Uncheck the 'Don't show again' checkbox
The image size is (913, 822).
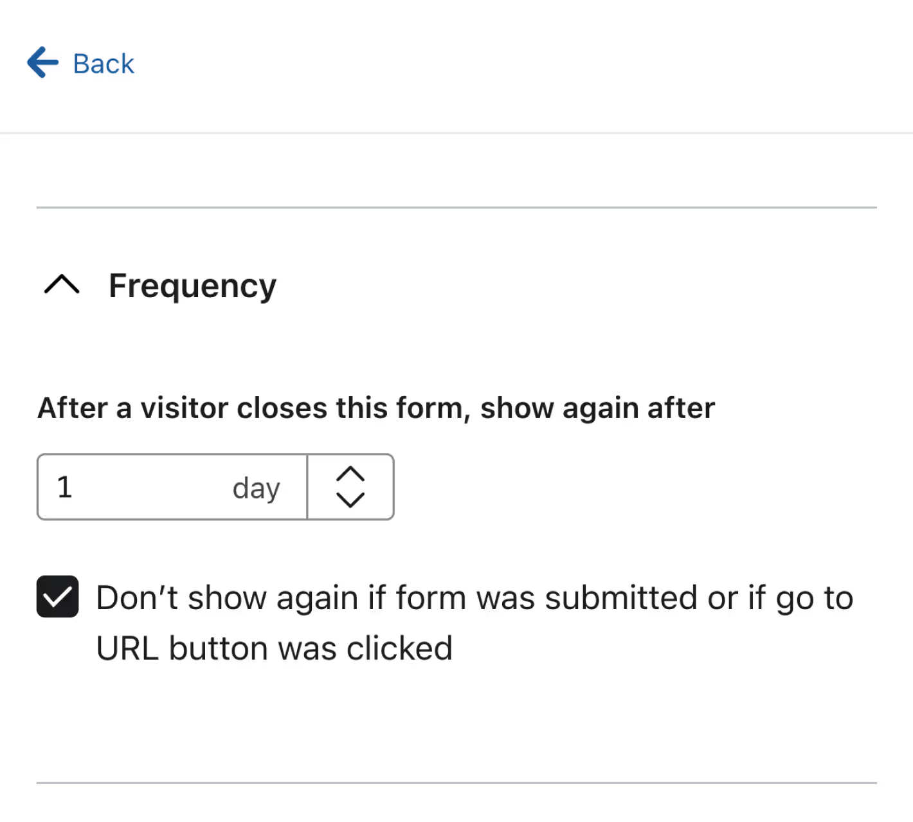point(58,596)
